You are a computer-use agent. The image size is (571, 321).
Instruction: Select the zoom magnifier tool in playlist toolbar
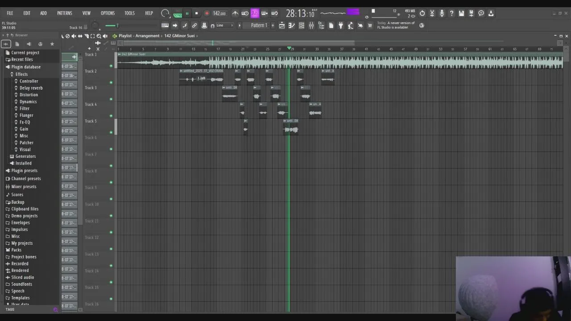coord(99,36)
